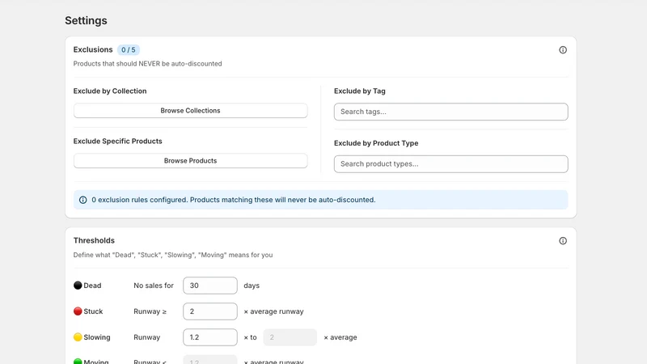The image size is (647, 364).
Task: Edit Slowing runway lower bound field
Action: click(210, 337)
